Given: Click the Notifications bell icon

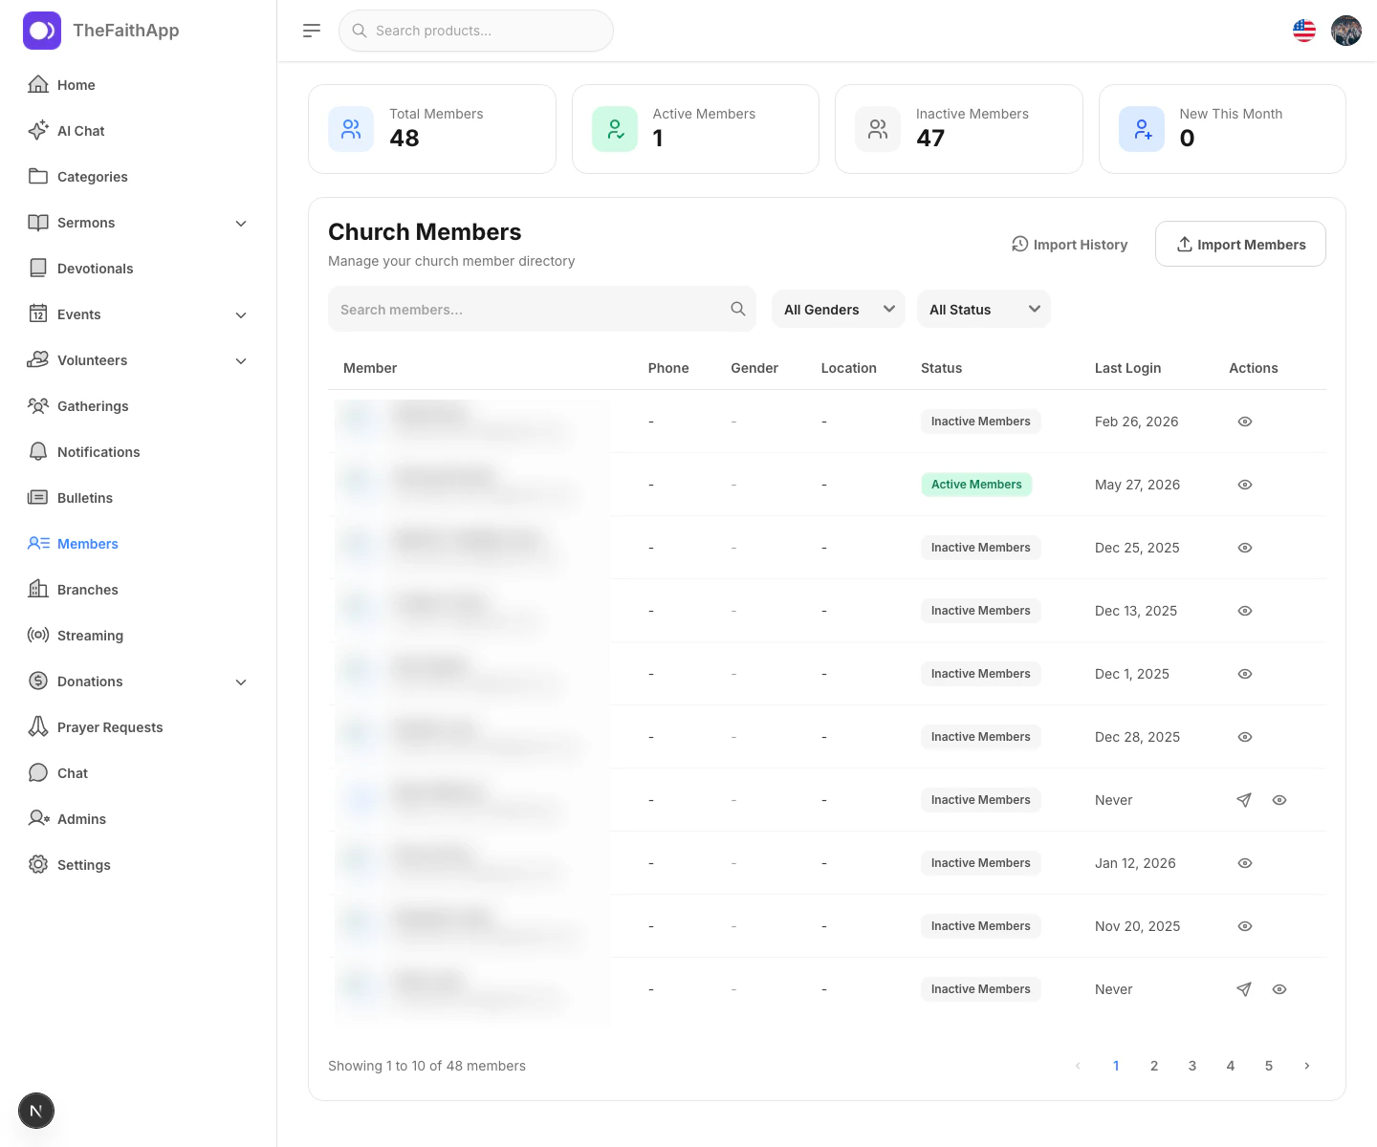Looking at the screenshot, I should tap(38, 451).
